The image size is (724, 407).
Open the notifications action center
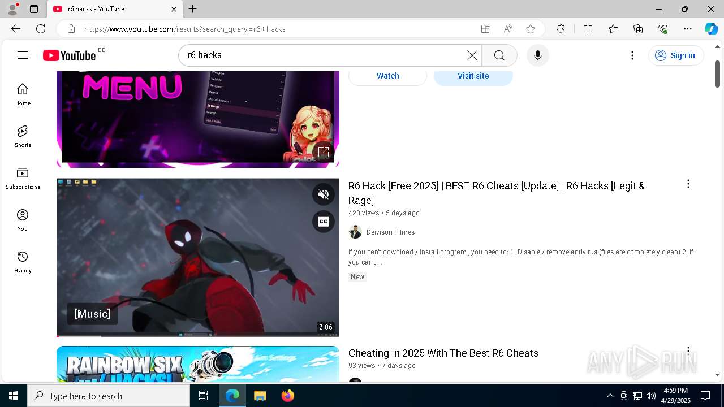[705, 396]
